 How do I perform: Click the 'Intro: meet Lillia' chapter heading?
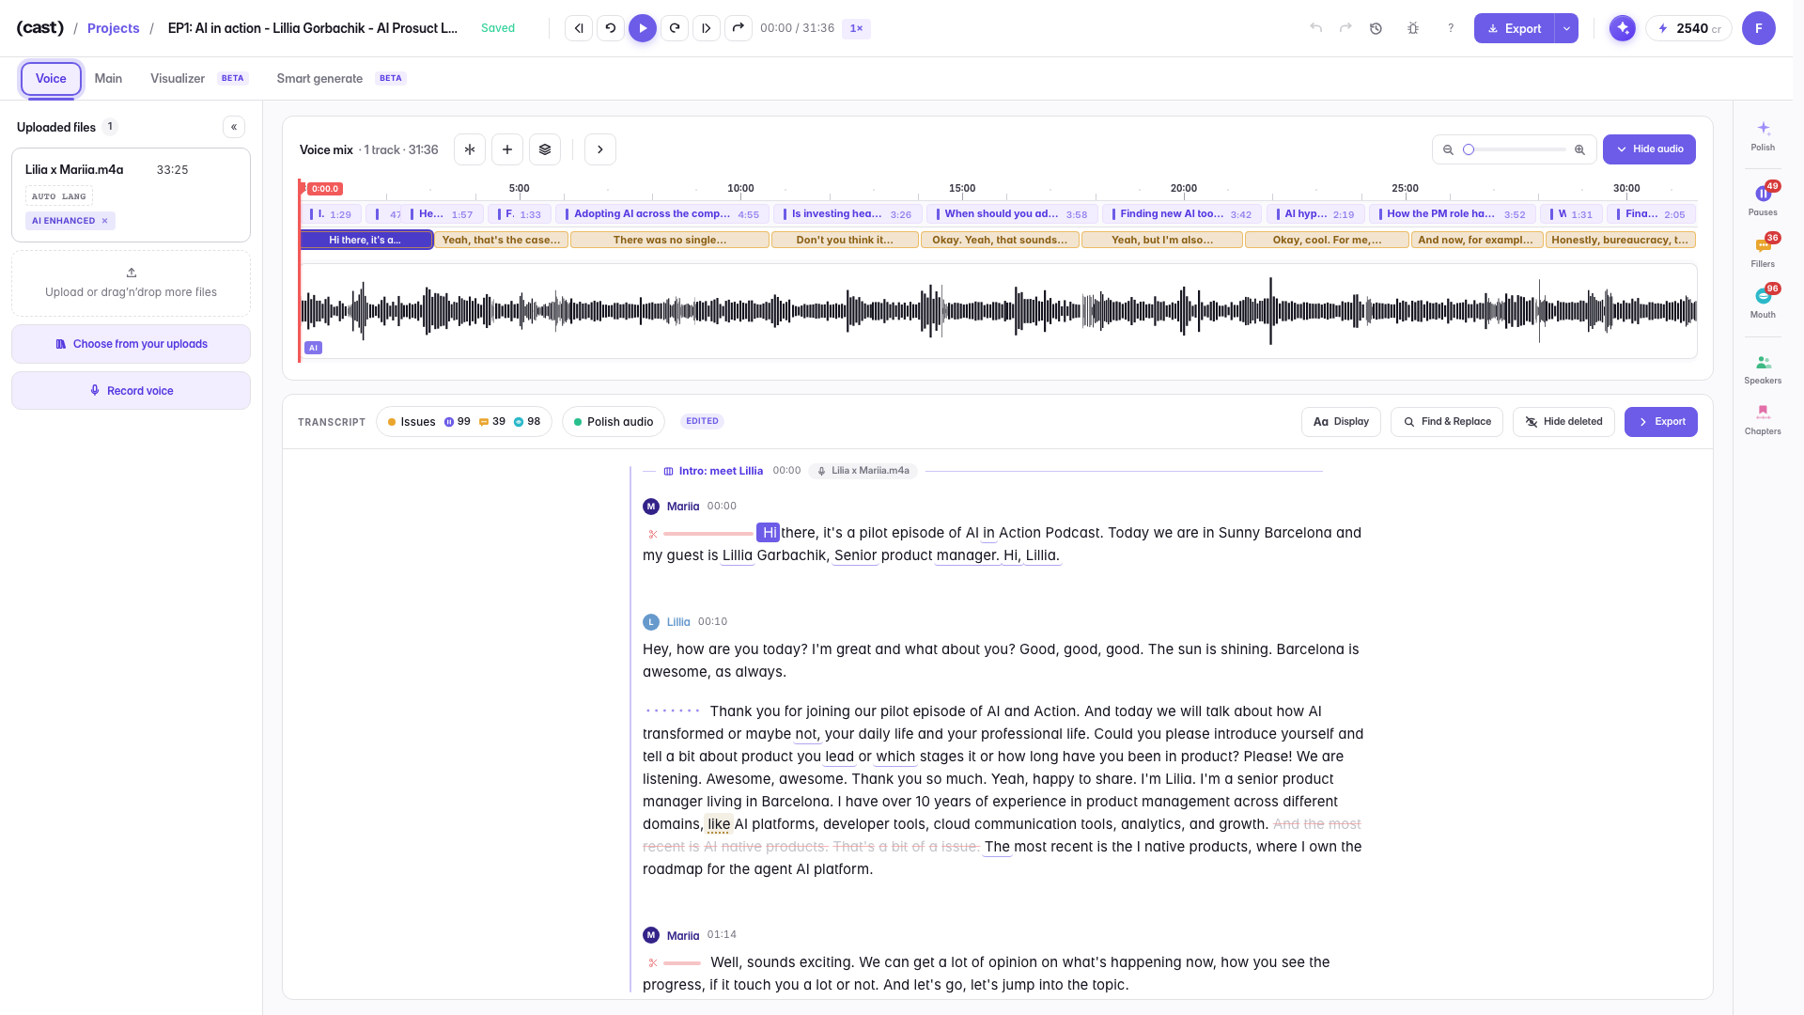coord(721,471)
